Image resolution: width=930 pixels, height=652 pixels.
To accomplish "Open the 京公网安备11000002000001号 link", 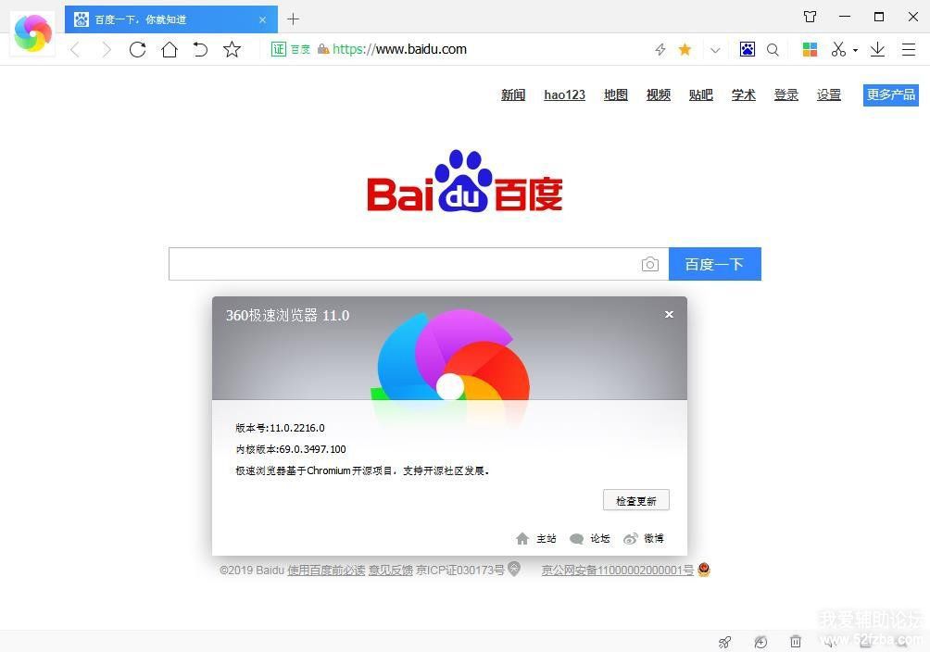I will [618, 570].
